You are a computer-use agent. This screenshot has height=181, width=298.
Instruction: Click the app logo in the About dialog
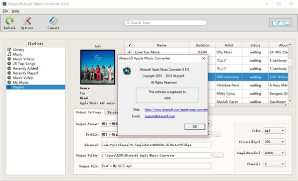[127, 71]
